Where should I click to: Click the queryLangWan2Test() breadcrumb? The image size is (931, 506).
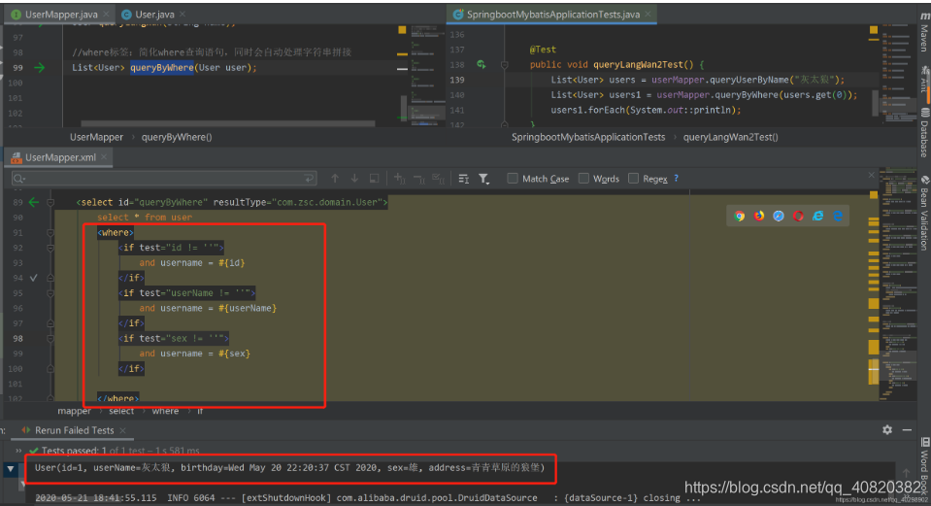pos(730,137)
